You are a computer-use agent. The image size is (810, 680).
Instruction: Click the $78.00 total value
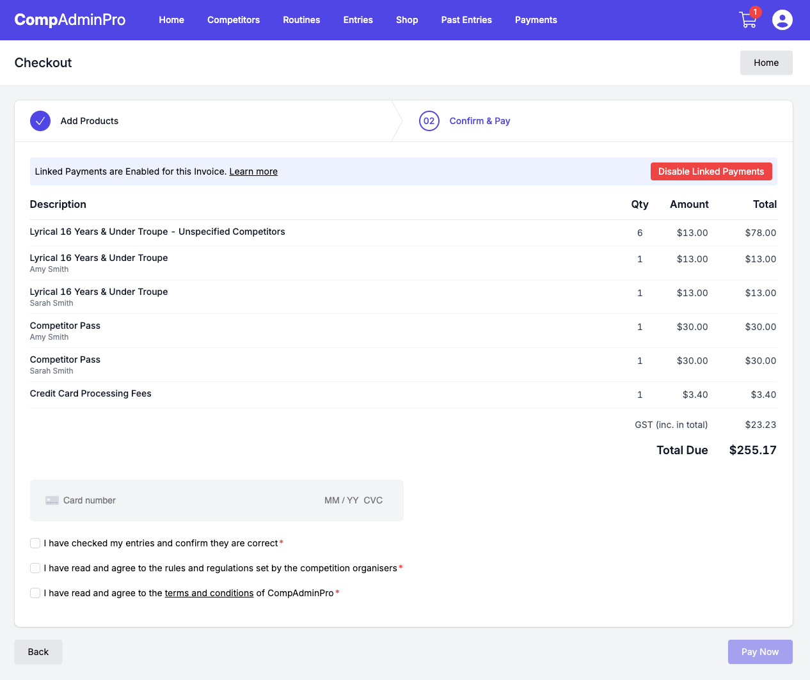click(x=760, y=233)
